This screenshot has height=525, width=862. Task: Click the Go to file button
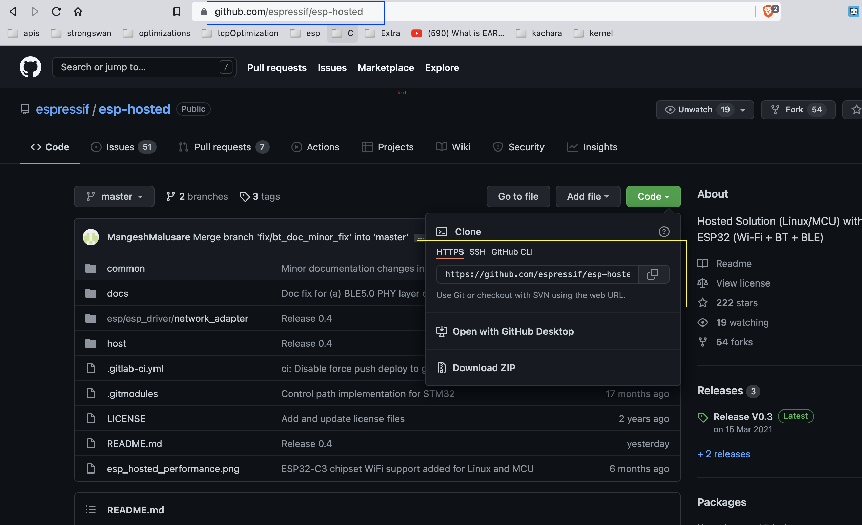click(518, 196)
